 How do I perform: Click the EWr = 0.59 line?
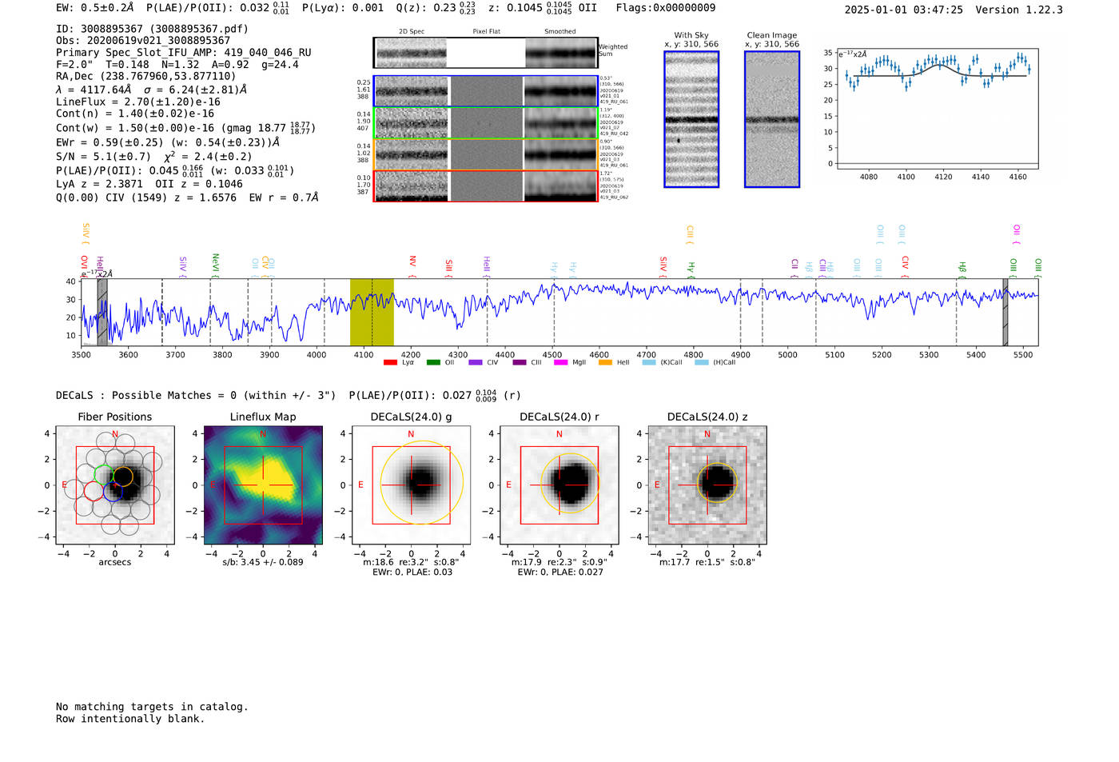(x=168, y=142)
